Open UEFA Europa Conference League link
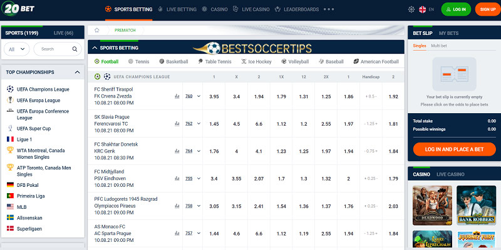This screenshot has height=250, width=501. [x=43, y=114]
